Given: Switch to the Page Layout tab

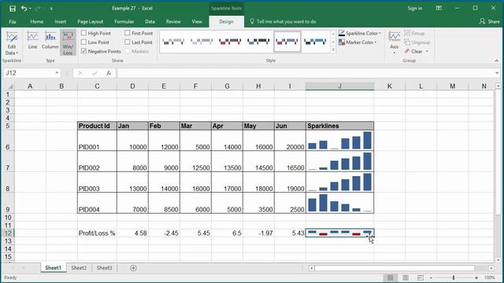Looking at the screenshot, I should point(91,21).
